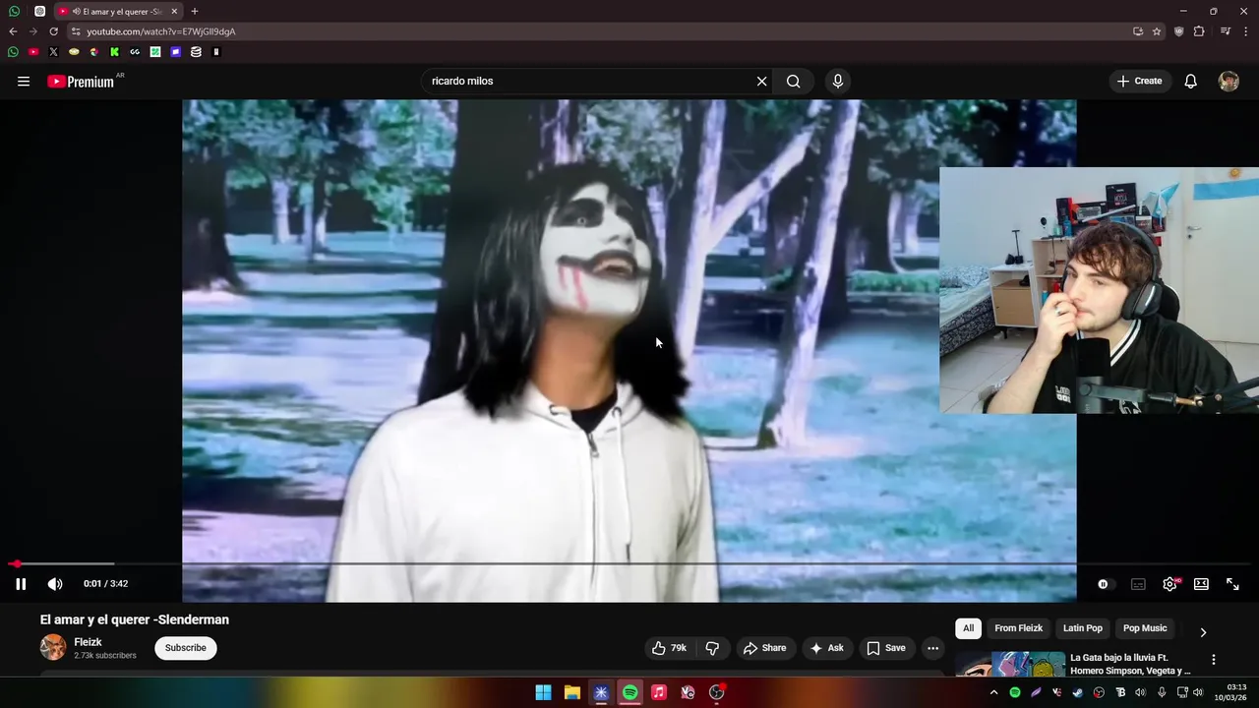Pause the video playback
The width and height of the screenshot is (1259, 708).
click(21, 584)
